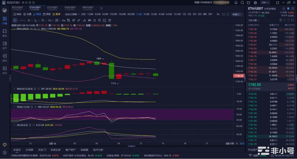
Task: Switch to the 未成交 open orders tab
Action: [x=17, y=150]
